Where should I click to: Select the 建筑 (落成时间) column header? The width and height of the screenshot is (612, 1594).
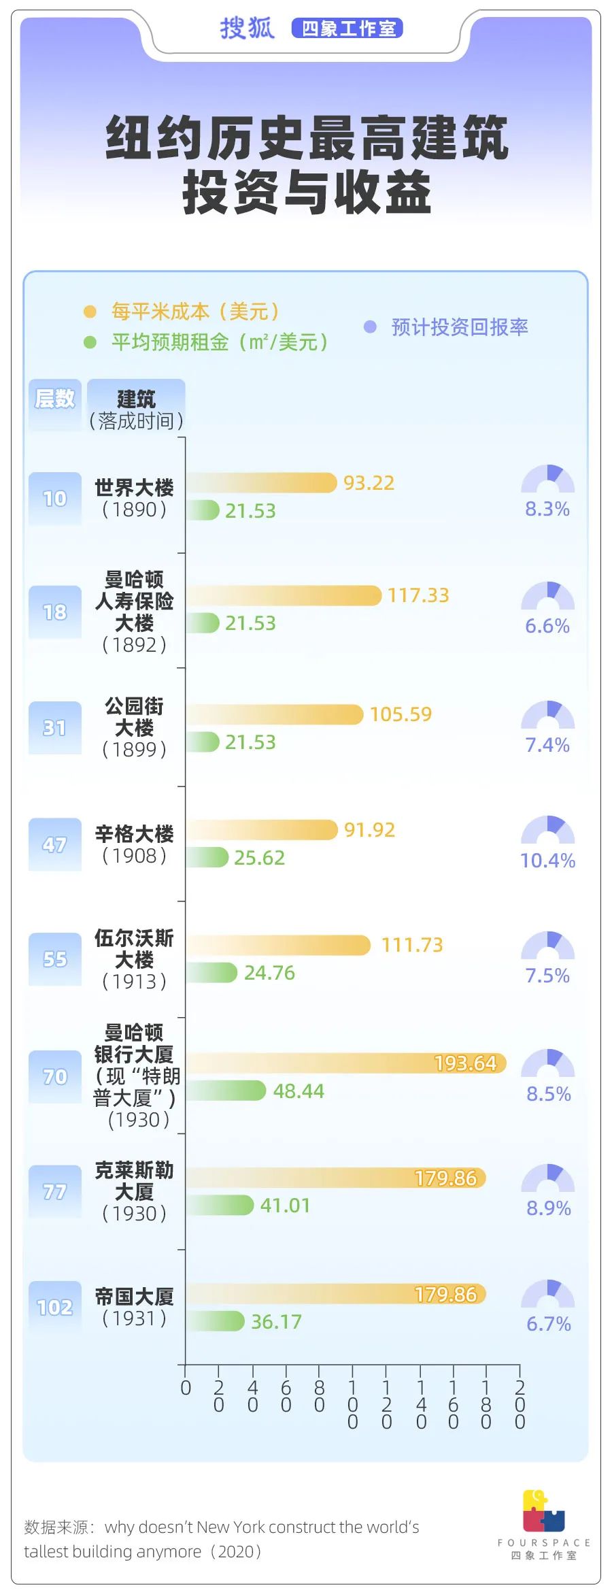136,409
